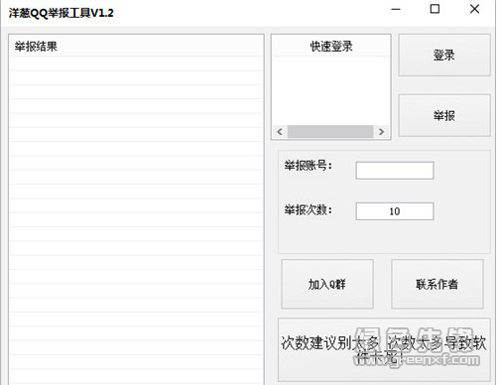Viewport: 501px width, 385px height.
Task: Click the 联系作者 button
Action: (x=438, y=284)
